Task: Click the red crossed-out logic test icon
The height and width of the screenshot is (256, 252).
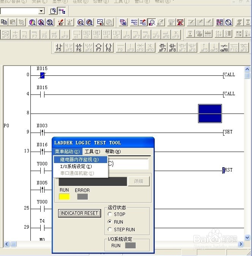Action: click(180, 22)
